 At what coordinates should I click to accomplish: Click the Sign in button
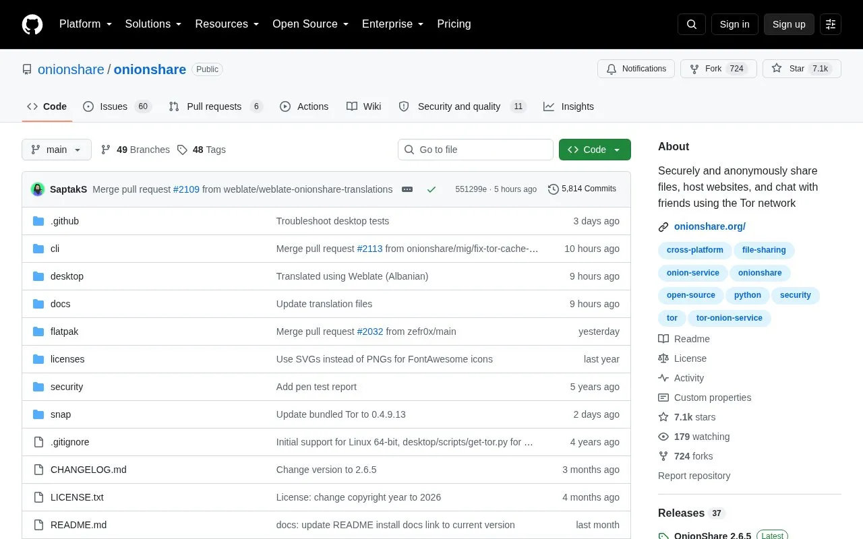(734, 24)
